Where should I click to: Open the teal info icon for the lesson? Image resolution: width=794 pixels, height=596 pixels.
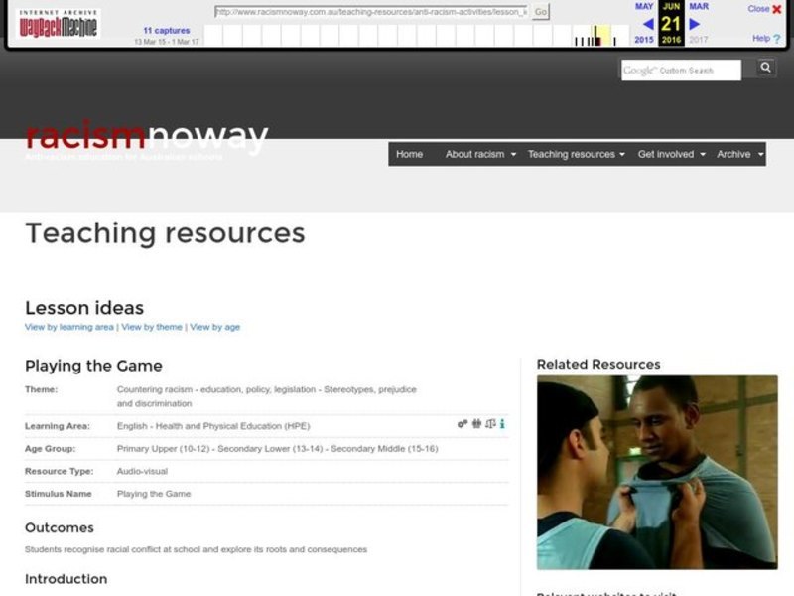pos(501,424)
